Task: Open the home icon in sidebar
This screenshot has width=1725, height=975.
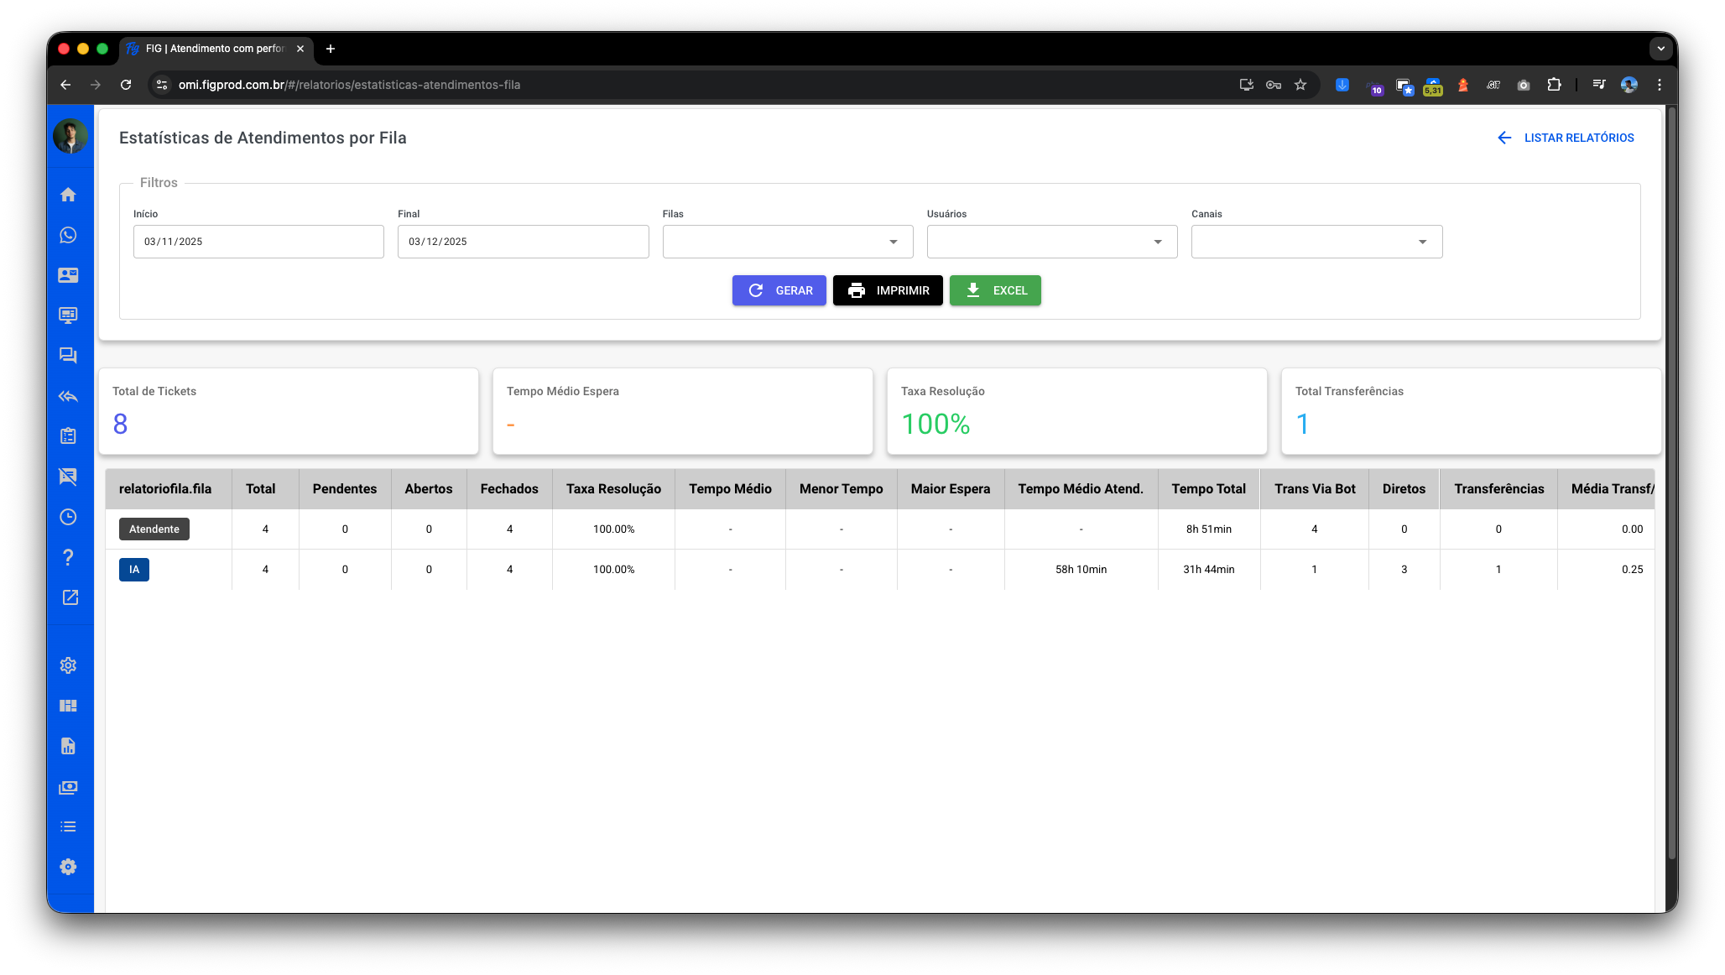Action: click(x=69, y=195)
